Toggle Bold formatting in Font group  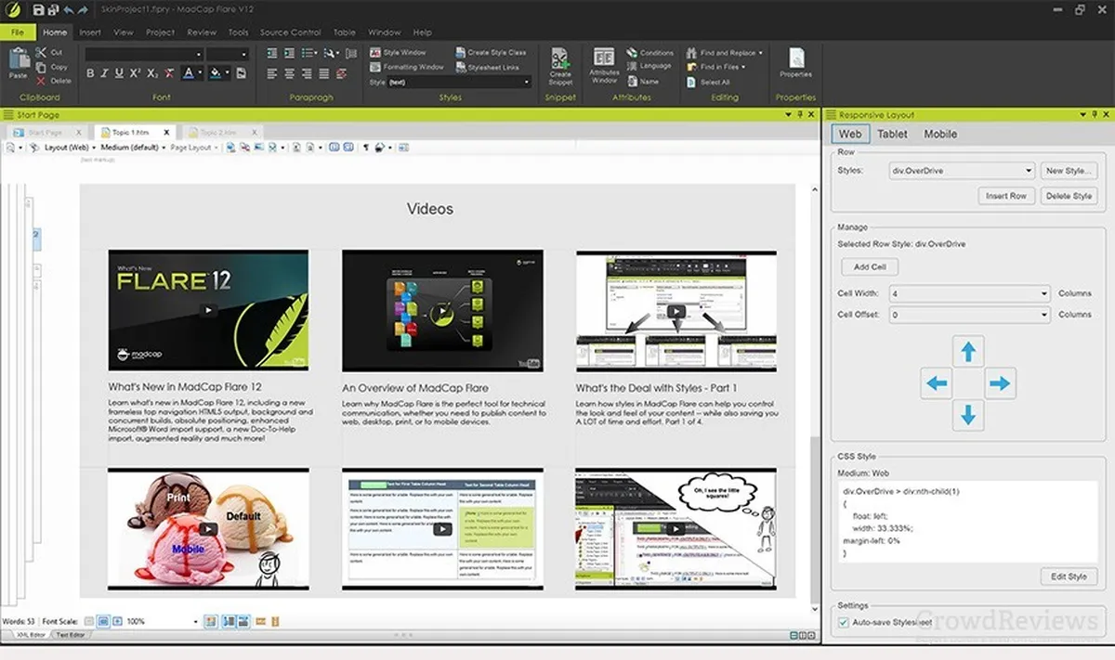91,73
